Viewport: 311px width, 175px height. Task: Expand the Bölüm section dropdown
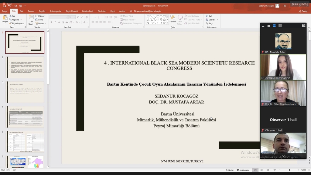point(40,23)
